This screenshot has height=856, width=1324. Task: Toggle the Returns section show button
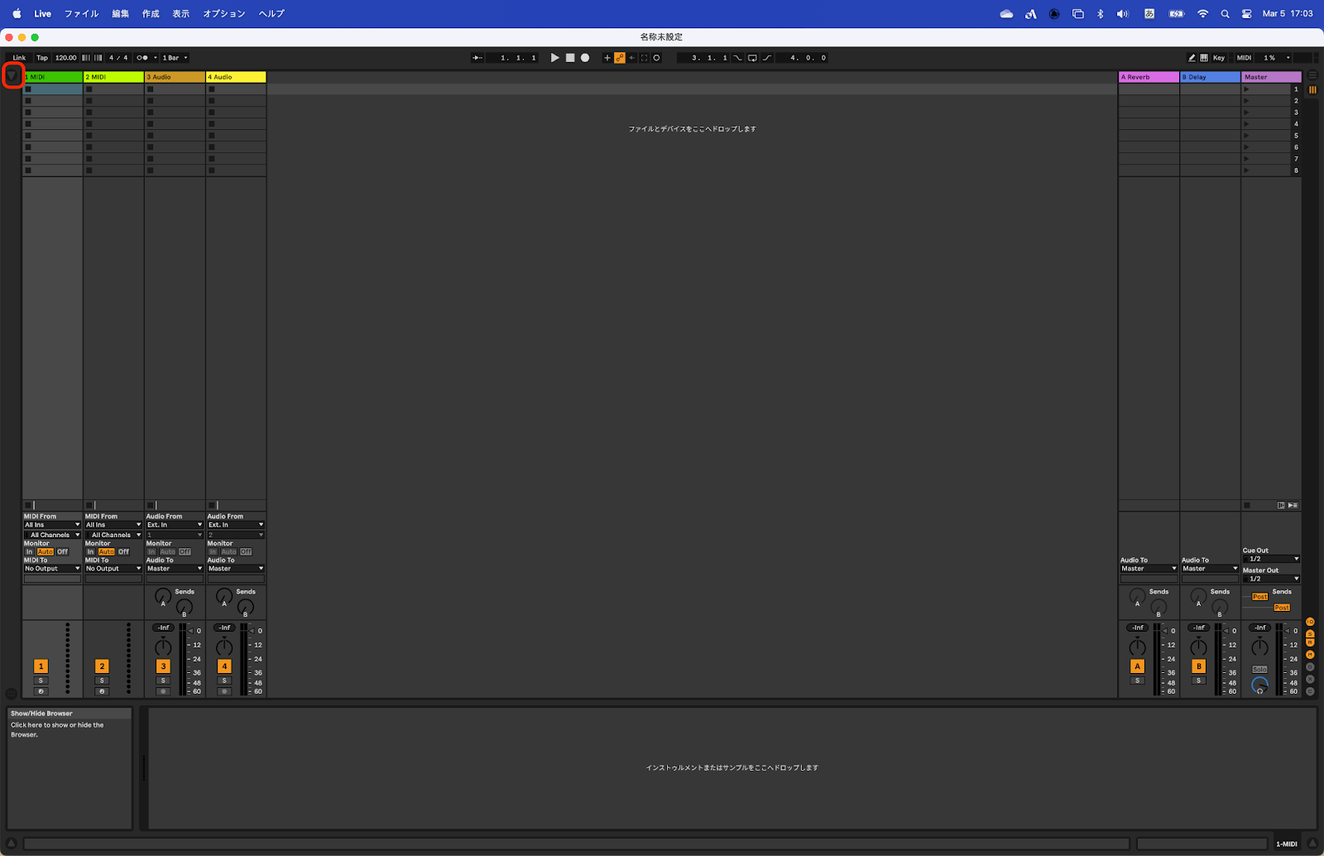[x=1310, y=643]
